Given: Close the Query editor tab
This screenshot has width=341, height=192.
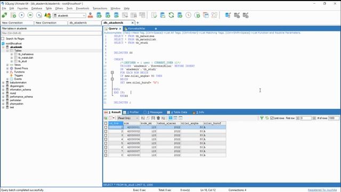Looking at the screenshot, I should click(x=120, y=28).
